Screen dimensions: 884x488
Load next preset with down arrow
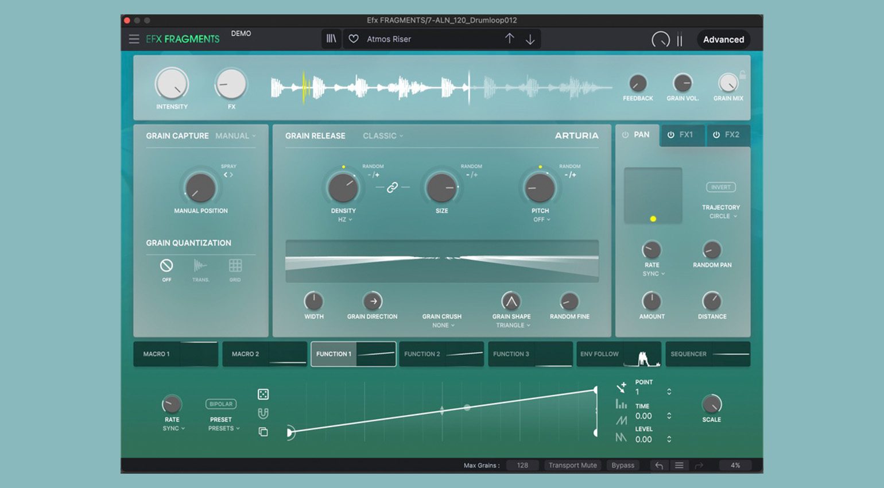tap(530, 39)
